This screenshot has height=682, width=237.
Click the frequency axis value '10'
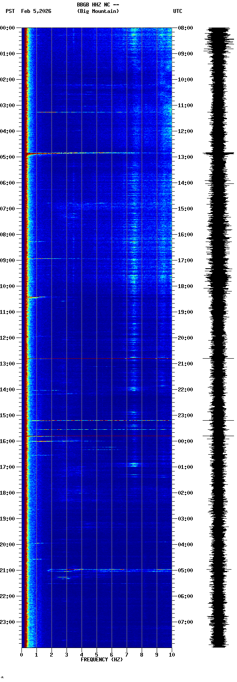click(172, 655)
